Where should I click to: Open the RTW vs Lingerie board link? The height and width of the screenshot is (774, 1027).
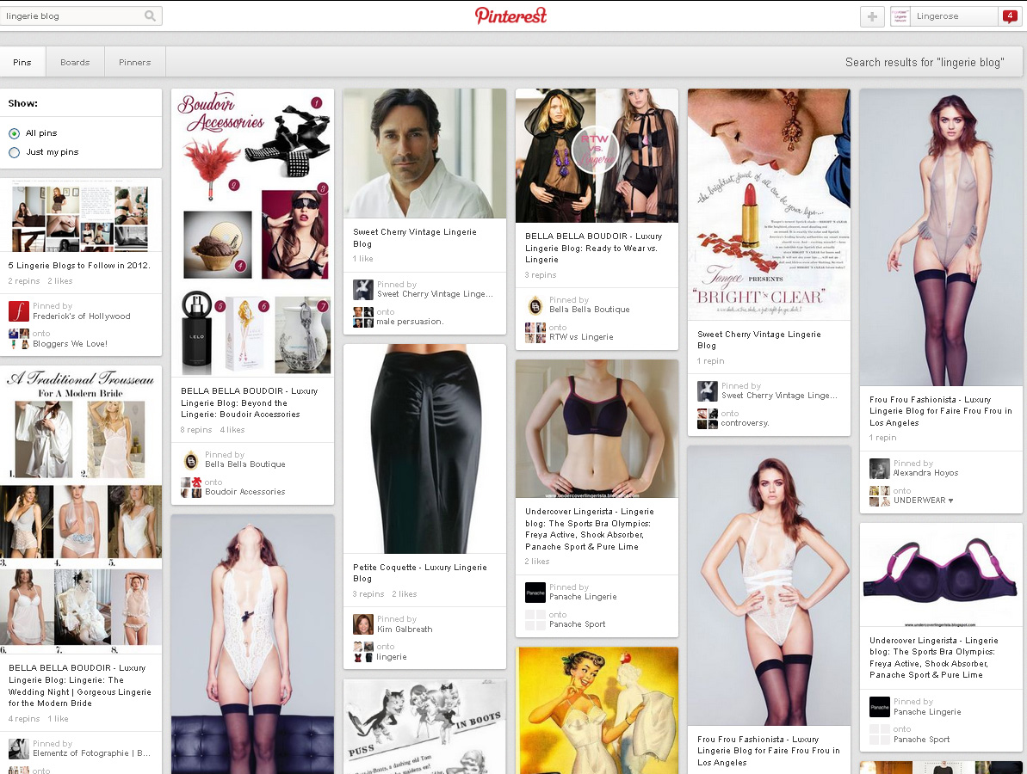582,337
